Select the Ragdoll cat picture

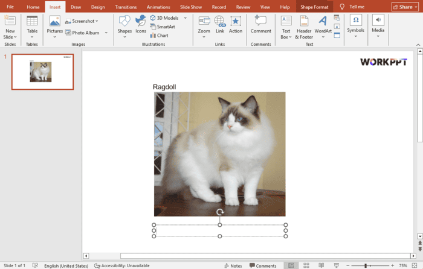219,154
